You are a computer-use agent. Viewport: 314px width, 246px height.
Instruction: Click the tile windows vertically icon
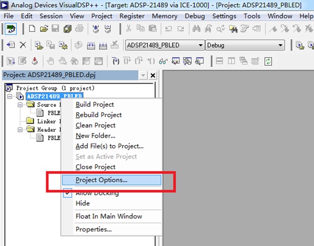(x=231, y=61)
